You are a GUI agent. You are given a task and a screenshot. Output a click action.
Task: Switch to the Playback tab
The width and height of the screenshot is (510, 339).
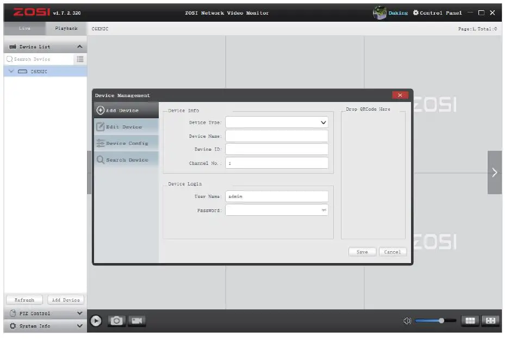tap(66, 29)
